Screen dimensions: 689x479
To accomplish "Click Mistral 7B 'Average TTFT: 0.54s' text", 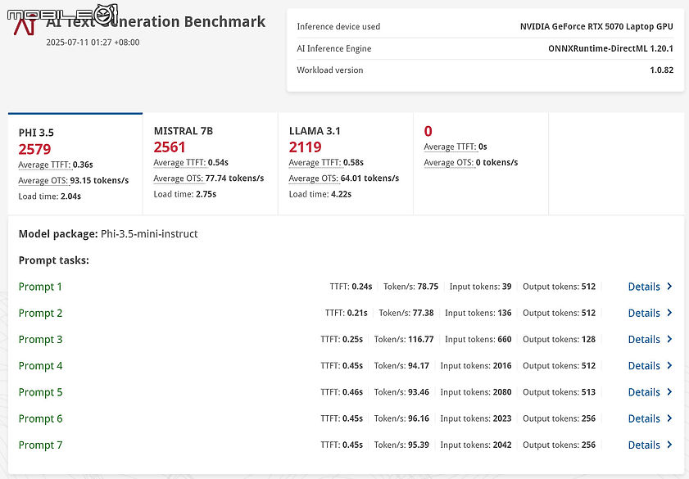I will pyautogui.click(x=191, y=162).
